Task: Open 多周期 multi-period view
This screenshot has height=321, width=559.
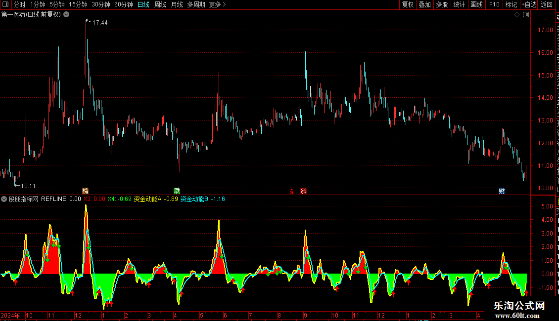Action: pyautogui.click(x=196, y=4)
